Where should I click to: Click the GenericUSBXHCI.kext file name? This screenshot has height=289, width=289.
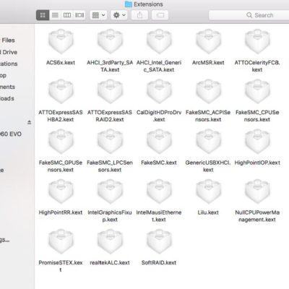[208, 166]
